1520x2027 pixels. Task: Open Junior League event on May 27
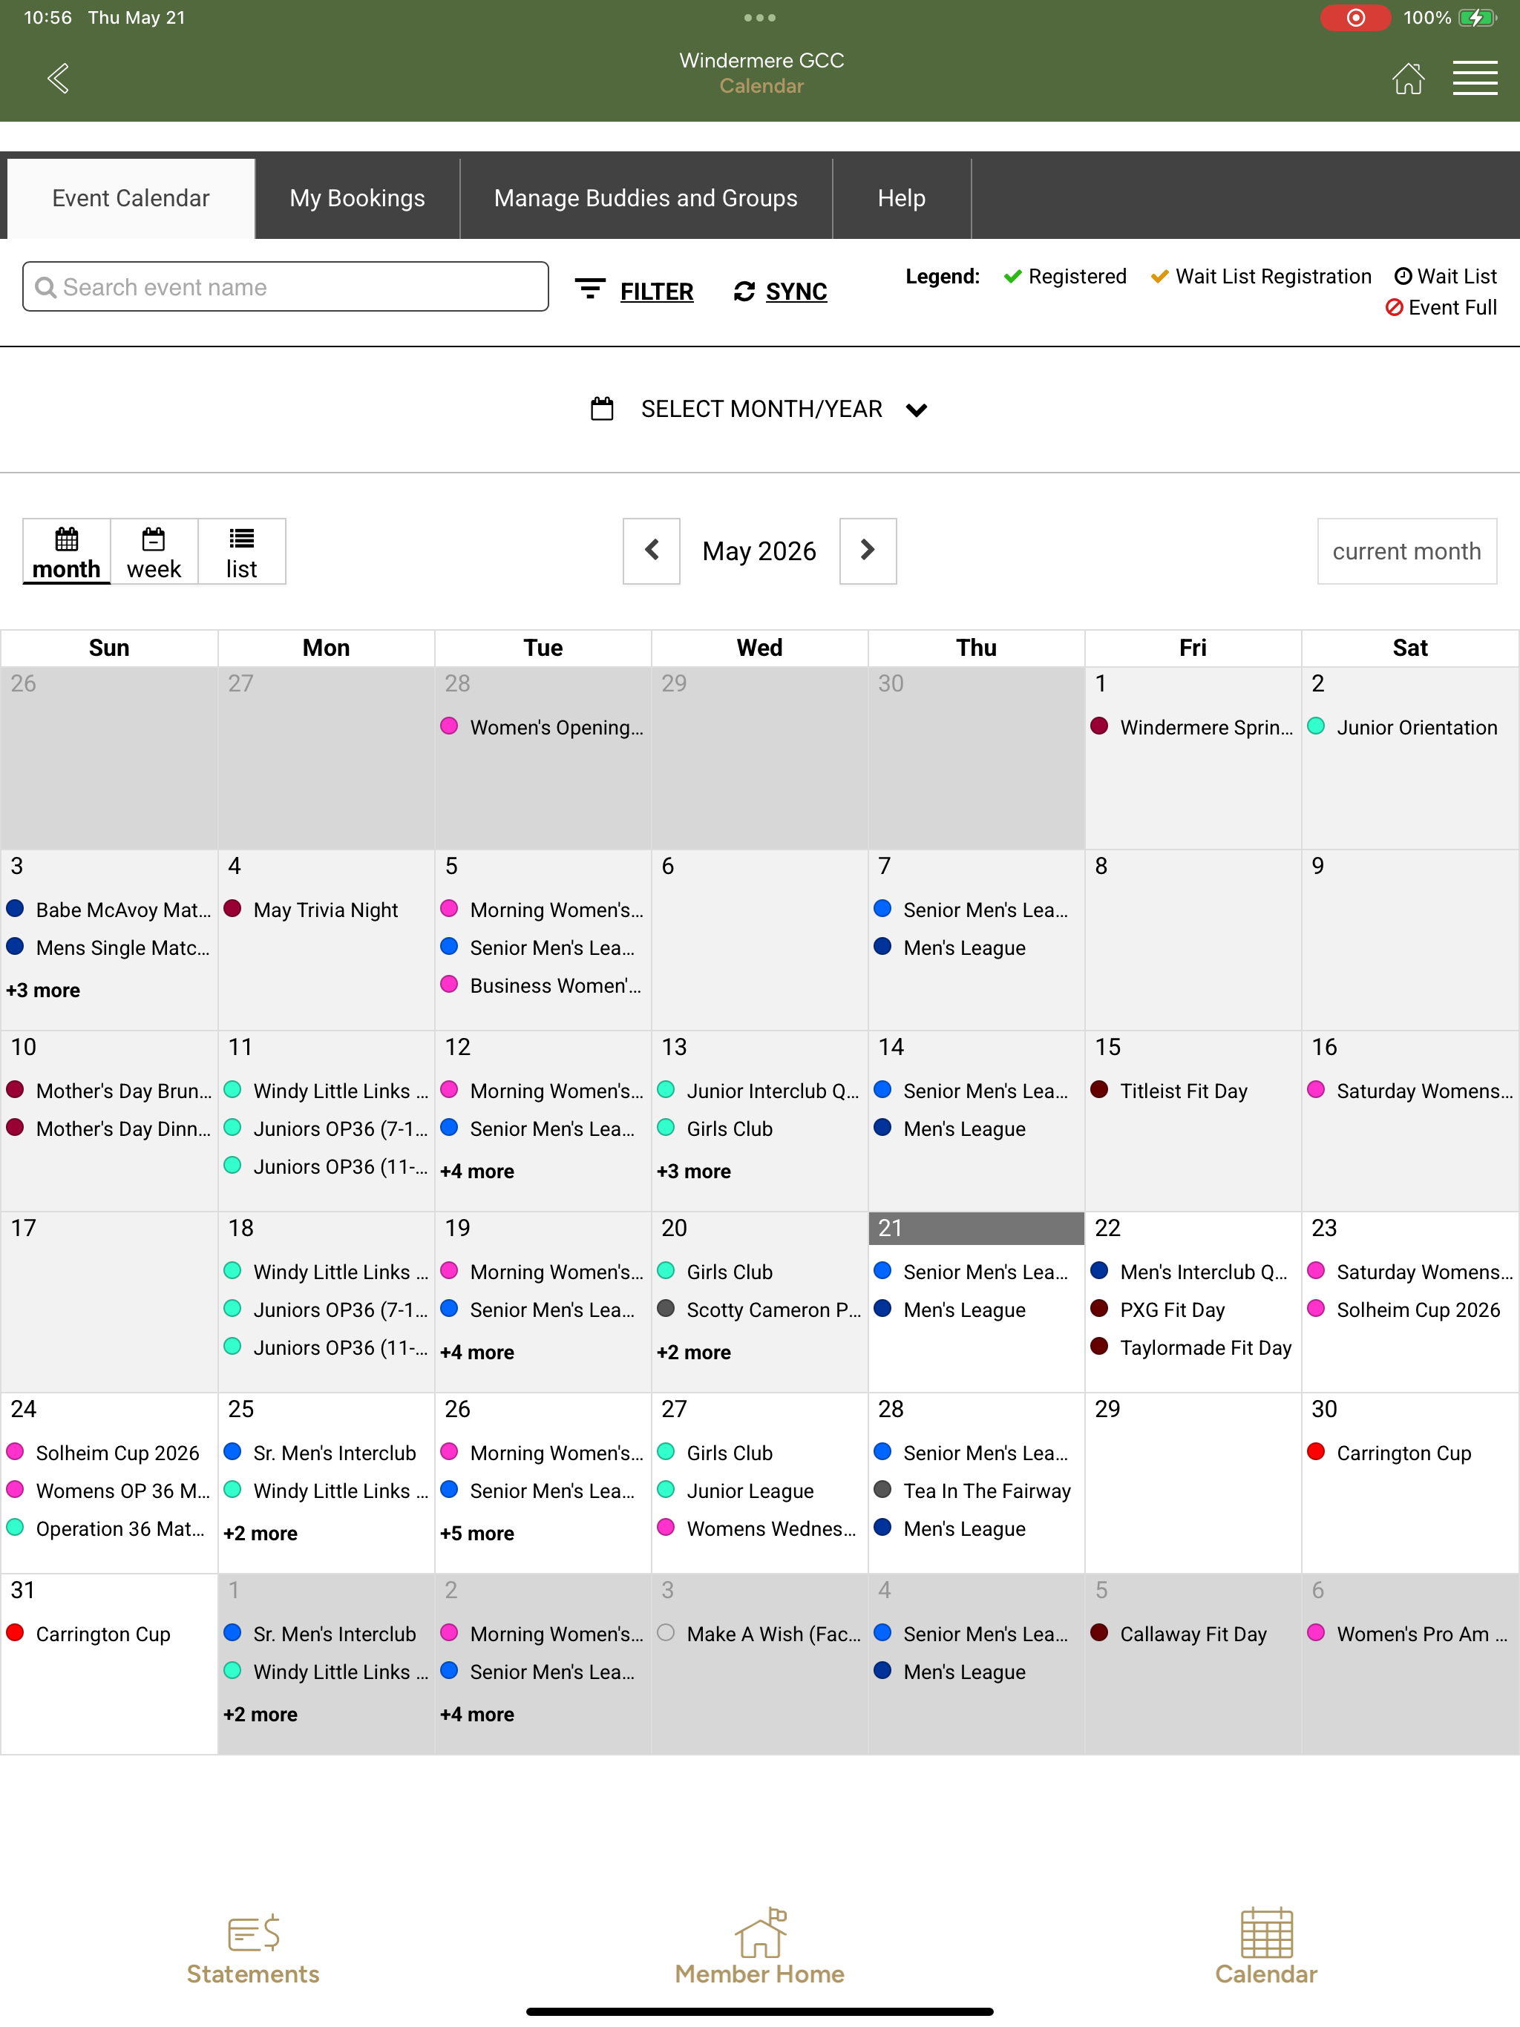[736, 1491]
